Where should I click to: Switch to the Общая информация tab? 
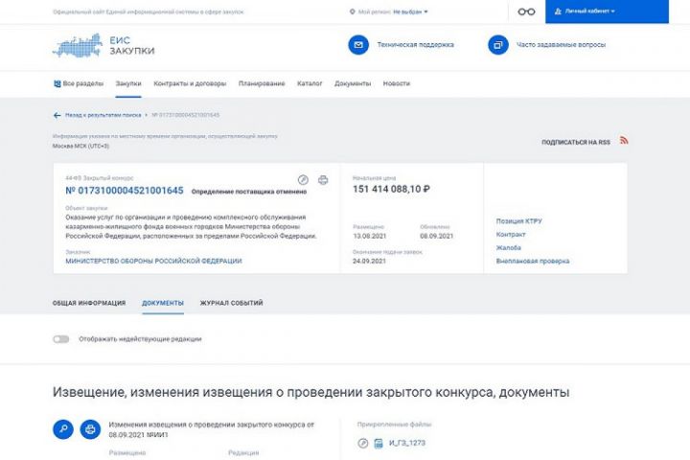click(x=89, y=303)
